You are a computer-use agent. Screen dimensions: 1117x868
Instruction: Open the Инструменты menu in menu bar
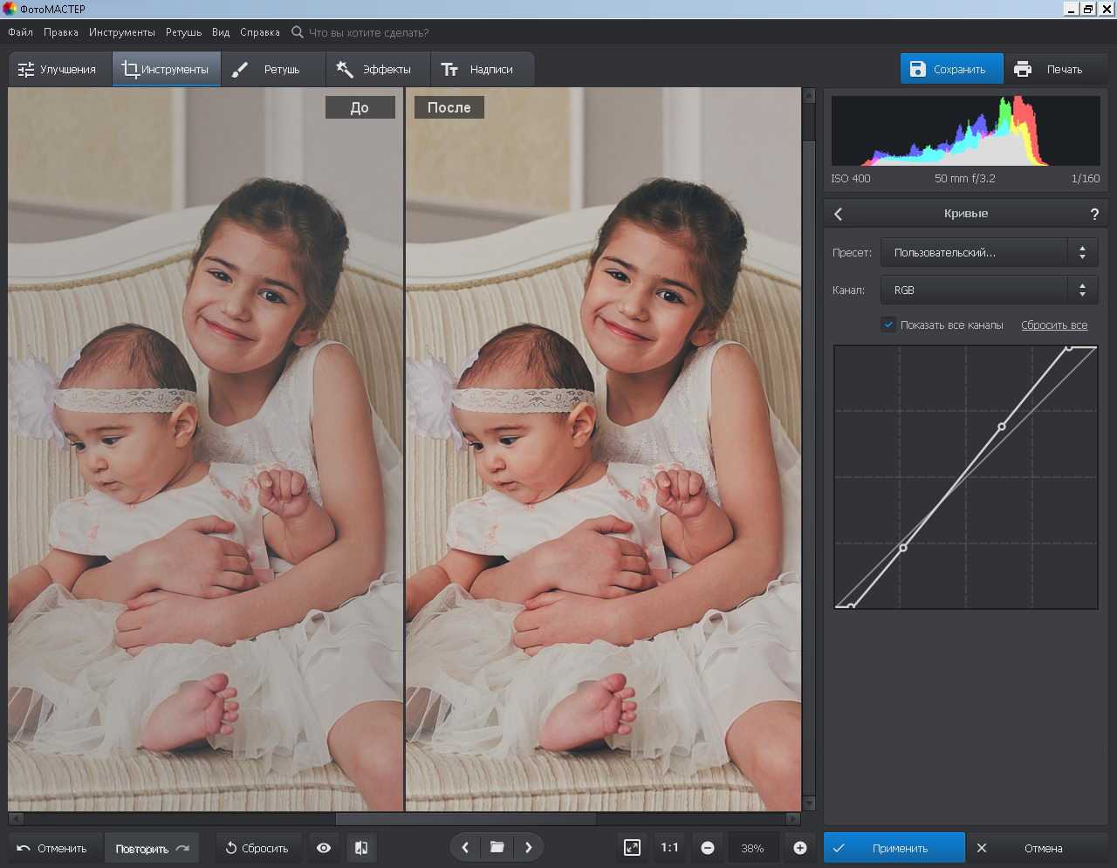(121, 32)
